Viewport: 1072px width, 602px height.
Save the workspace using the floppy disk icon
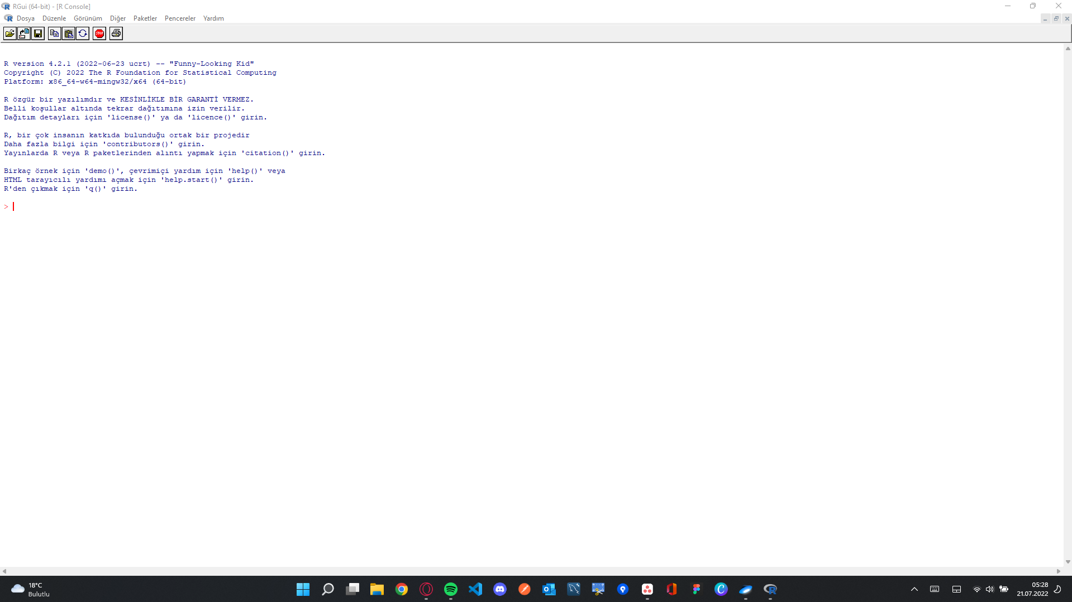point(37,33)
